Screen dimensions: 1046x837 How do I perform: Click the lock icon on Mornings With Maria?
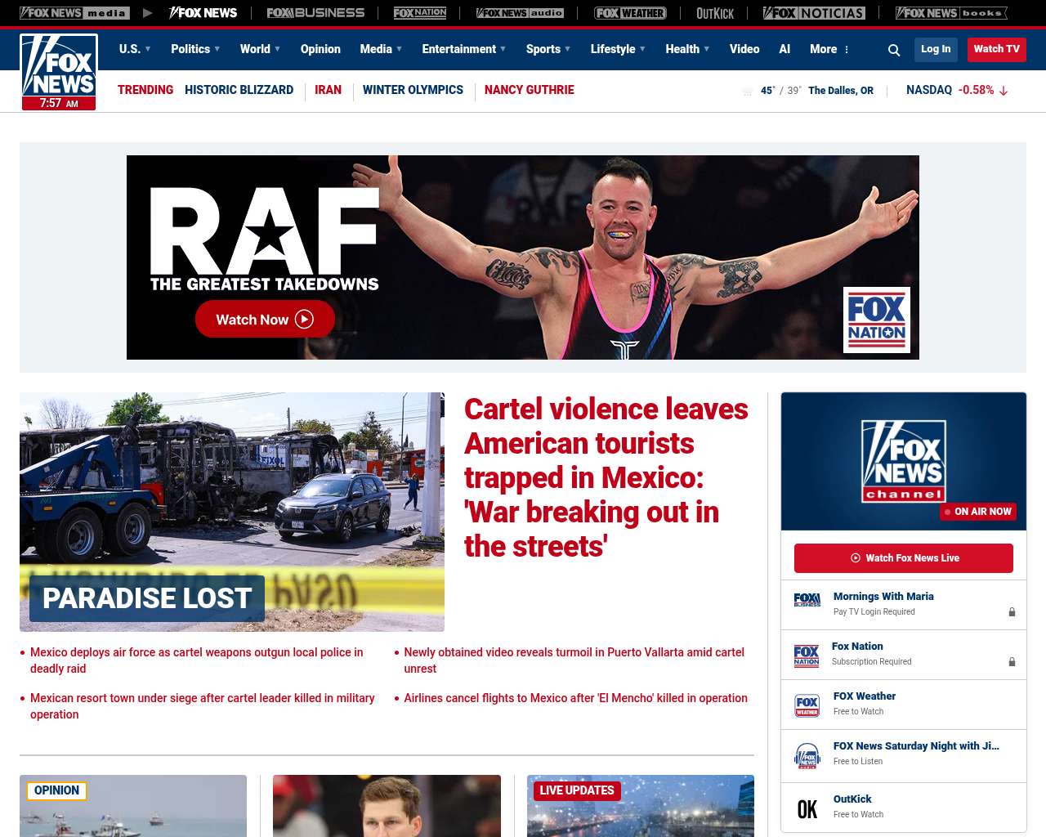click(x=1012, y=612)
